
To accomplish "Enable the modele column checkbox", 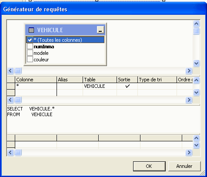I will (30, 53).
